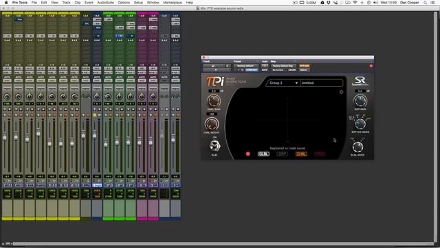The width and height of the screenshot is (440, 248).
Task: Solo the first green channel
Action: tap(106, 115)
